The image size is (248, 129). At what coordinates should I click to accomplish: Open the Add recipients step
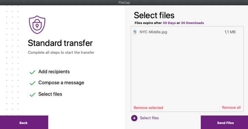tap(54, 72)
